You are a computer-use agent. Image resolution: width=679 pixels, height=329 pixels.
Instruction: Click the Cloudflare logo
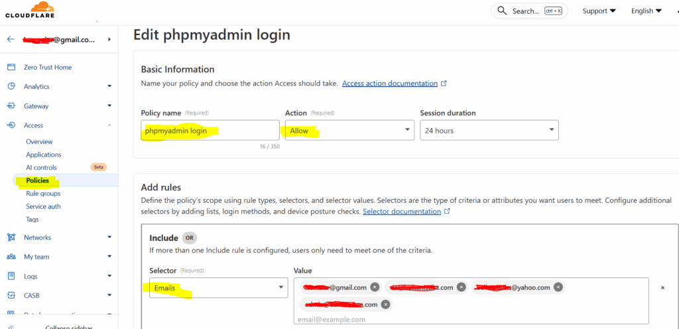30,10
